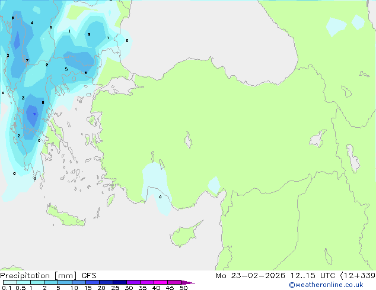
Task: Click the 'Precipitation [mm] GFS' title text
Action: click(48, 276)
